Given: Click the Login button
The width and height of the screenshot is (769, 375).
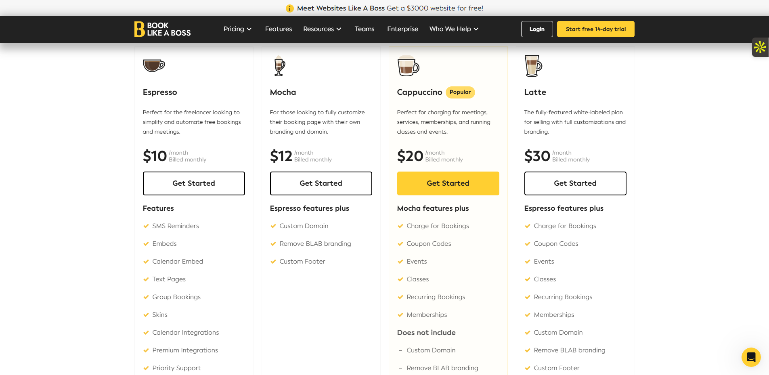Looking at the screenshot, I should coord(537,29).
